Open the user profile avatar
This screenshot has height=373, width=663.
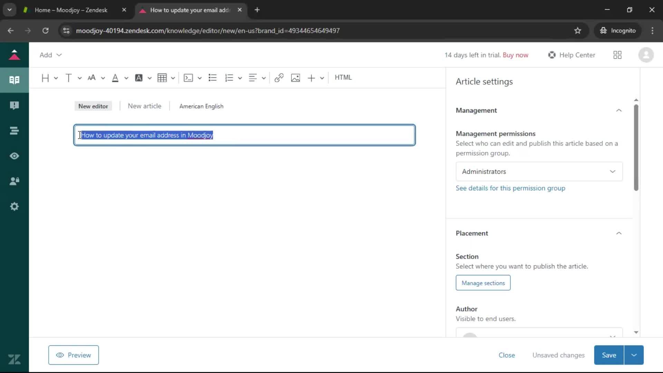tap(646, 55)
